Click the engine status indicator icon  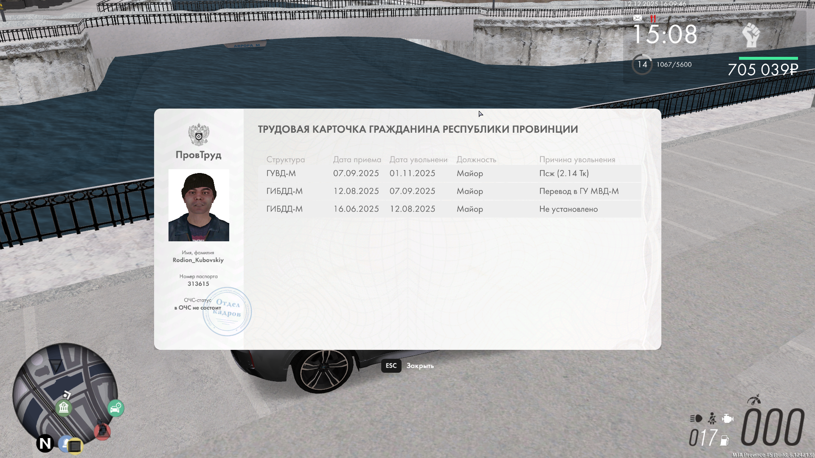click(x=728, y=419)
